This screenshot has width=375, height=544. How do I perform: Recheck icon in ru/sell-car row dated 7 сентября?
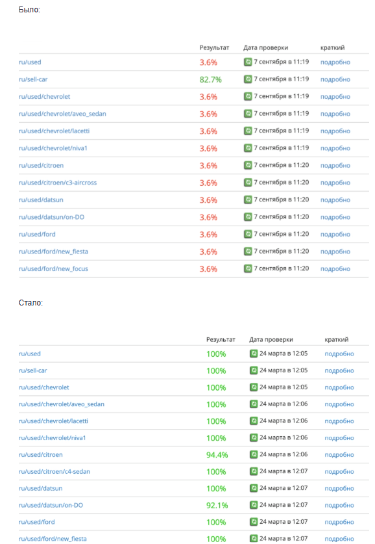pyautogui.click(x=248, y=79)
